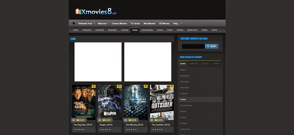Switch to the Genre reviews tab

tap(183, 64)
